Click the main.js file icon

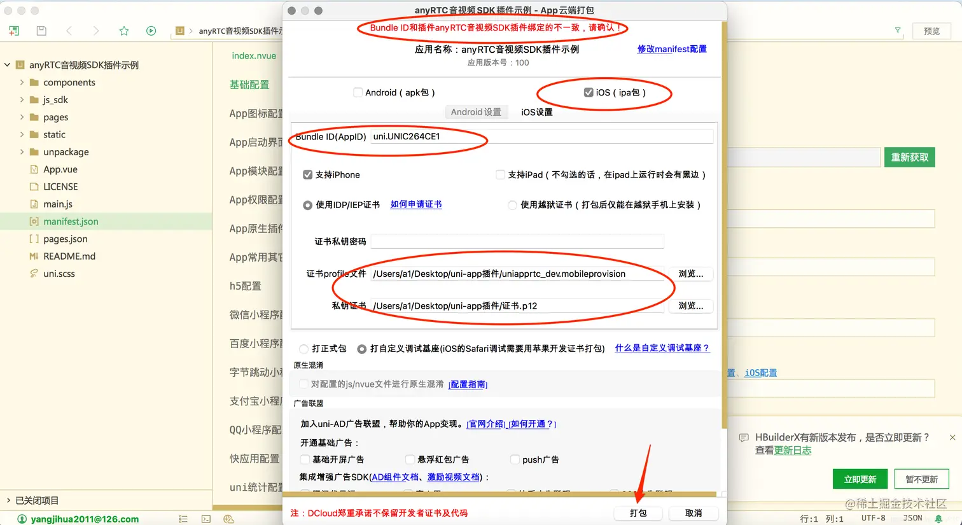34,204
